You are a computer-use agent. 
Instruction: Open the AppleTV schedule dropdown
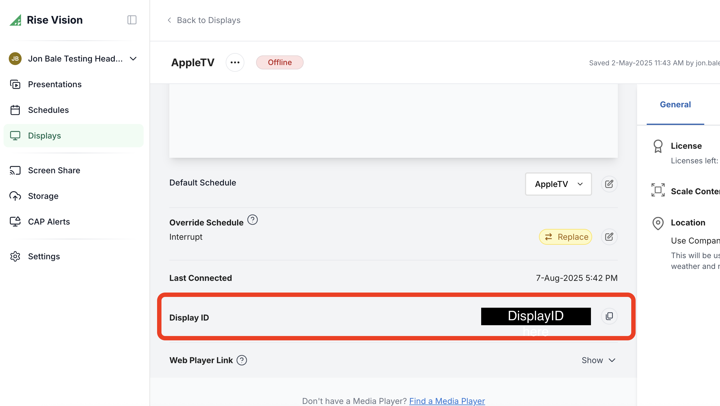[x=558, y=184]
